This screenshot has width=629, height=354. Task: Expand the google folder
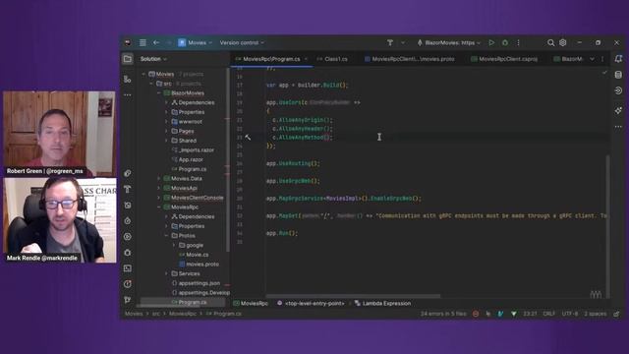click(x=174, y=245)
